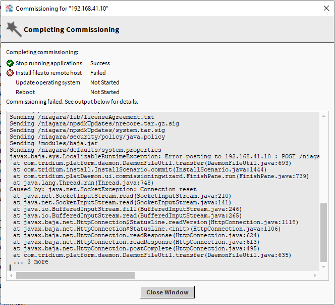Click the 'Failed' status text
The height and width of the screenshot is (305, 335).
pyautogui.click(x=98, y=73)
